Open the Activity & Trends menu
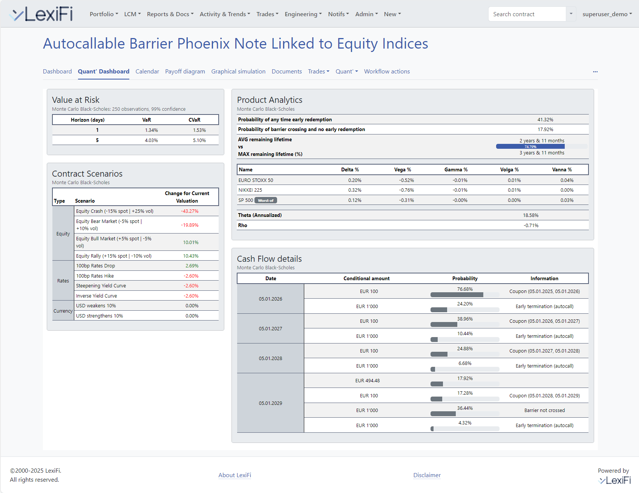 point(225,14)
